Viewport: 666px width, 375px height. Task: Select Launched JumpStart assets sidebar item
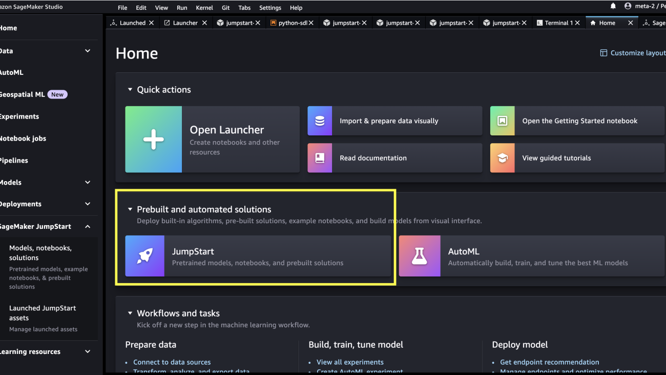pos(49,318)
